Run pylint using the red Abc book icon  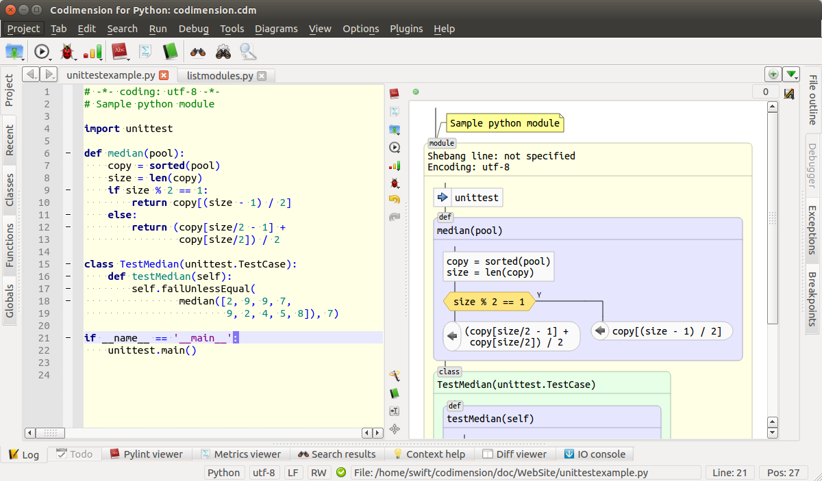coord(120,51)
